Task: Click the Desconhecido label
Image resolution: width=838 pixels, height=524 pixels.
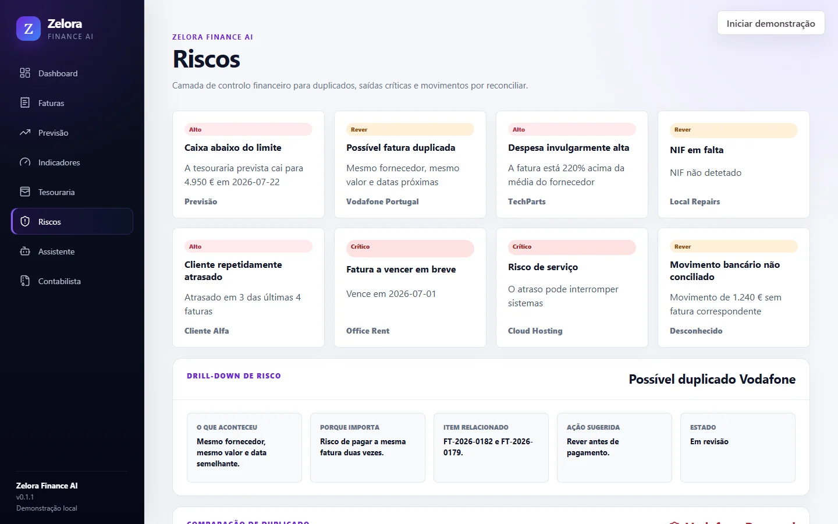Action: coord(696,331)
